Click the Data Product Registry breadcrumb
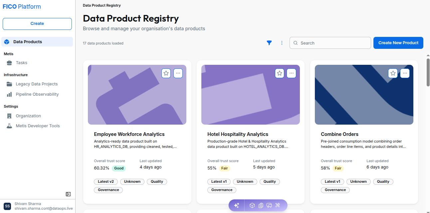The height and width of the screenshot is (213, 430). tap(102, 5)
